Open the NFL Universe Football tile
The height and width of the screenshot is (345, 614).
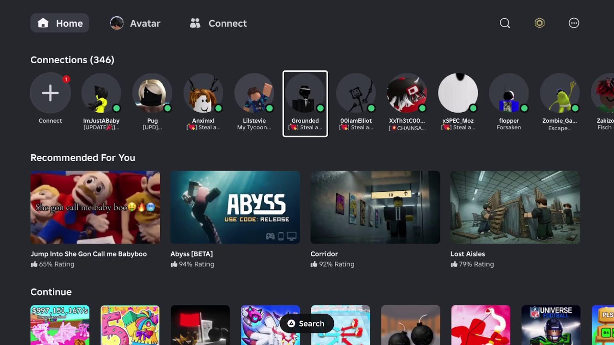(x=551, y=325)
